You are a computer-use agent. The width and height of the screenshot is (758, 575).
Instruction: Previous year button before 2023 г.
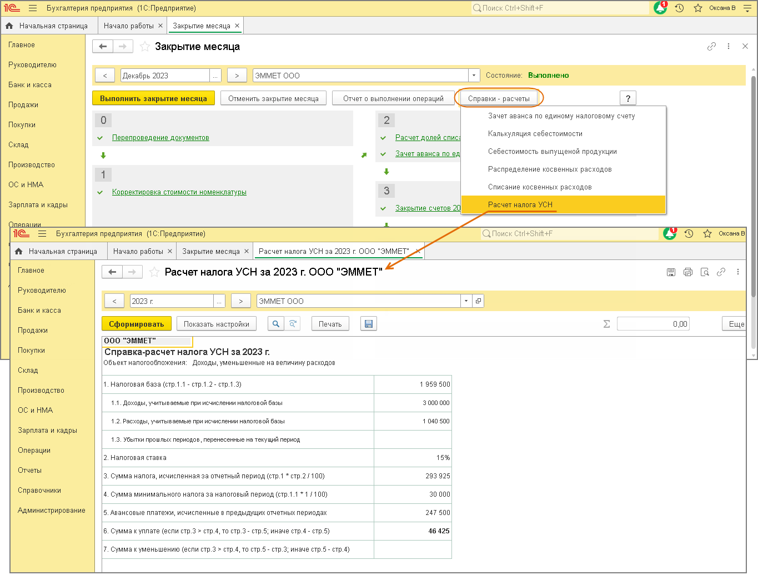(x=114, y=301)
